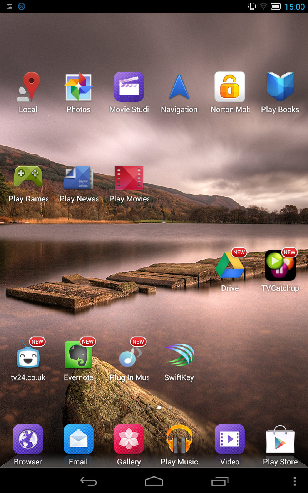Launch Play Books app
The height and width of the screenshot is (493, 308).
click(280, 87)
